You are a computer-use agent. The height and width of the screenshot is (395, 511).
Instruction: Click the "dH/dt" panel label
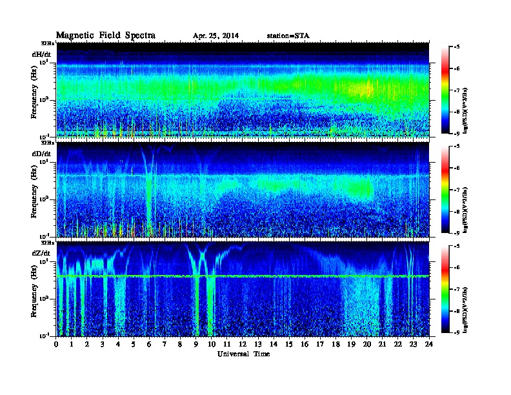[41, 54]
